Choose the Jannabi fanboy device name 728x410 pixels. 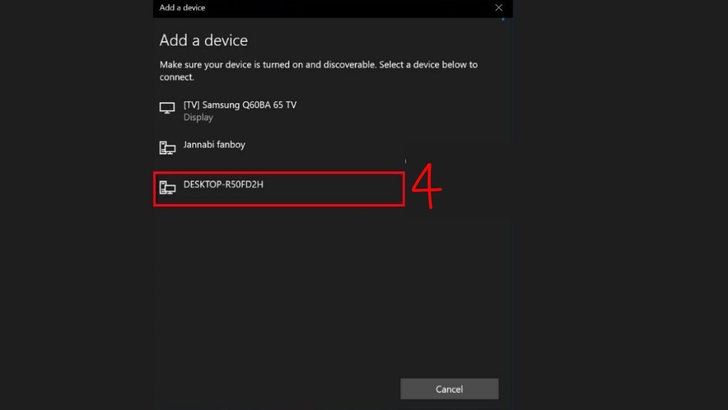(x=214, y=145)
